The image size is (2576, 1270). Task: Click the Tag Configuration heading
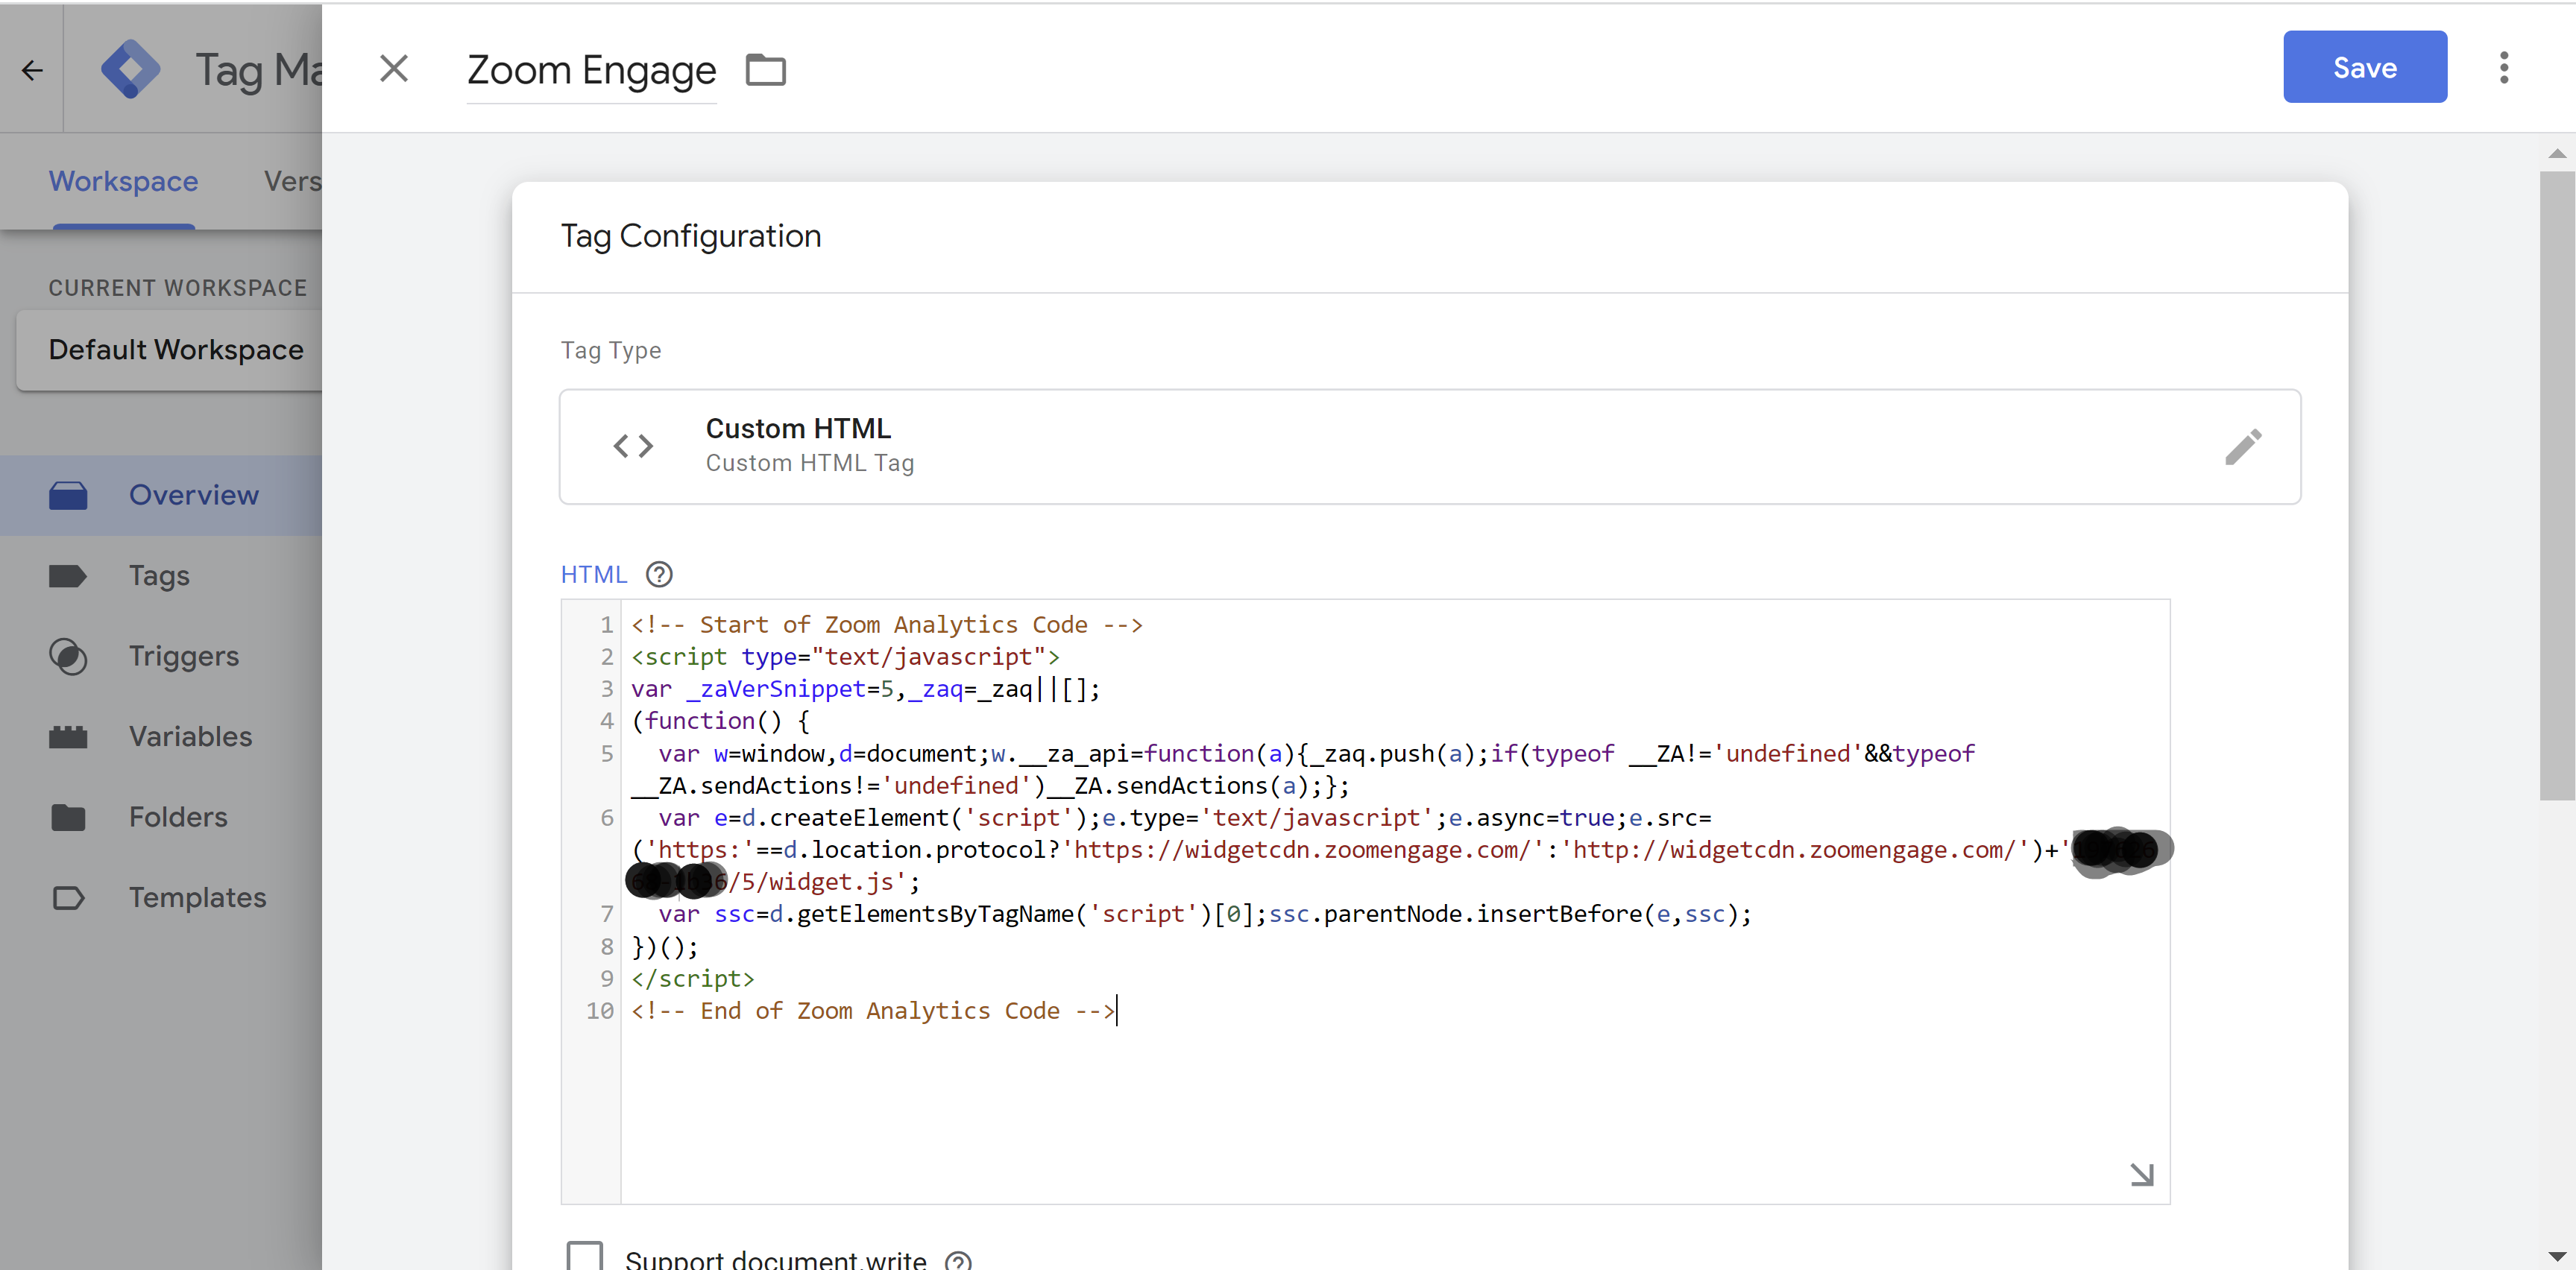690,236
